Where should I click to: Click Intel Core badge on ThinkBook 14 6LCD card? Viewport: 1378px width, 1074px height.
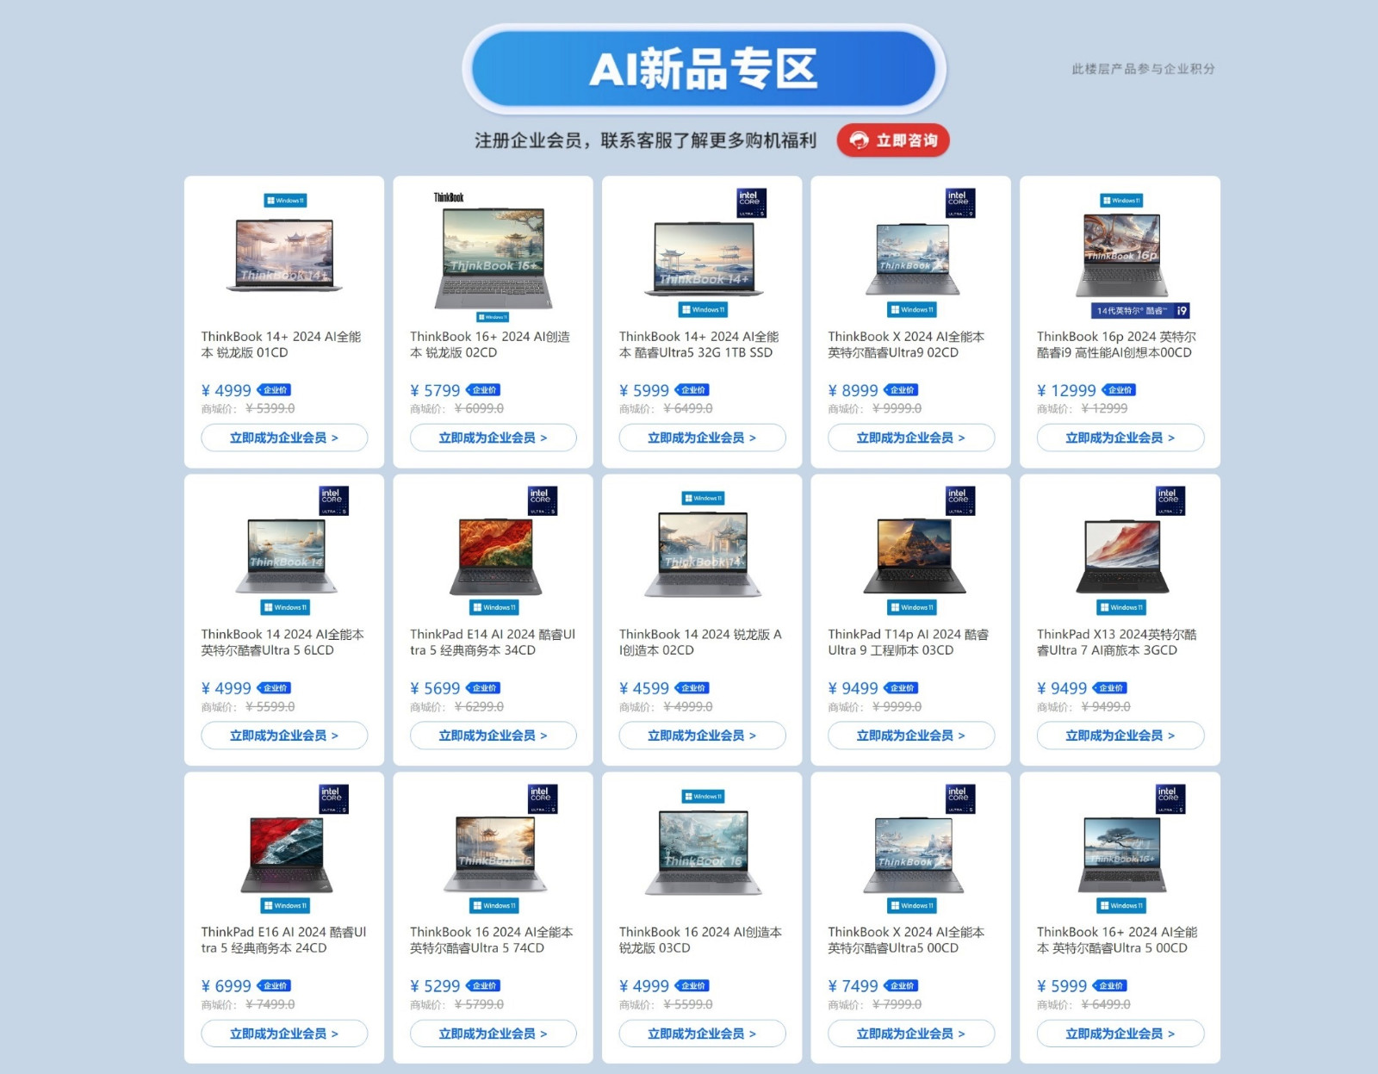(x=333, y=501)
